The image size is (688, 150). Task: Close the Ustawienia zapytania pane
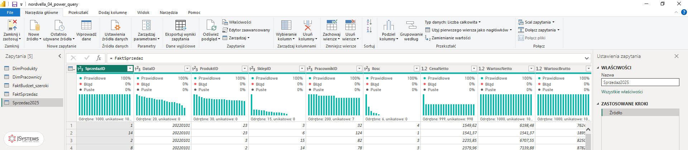click(x=677, y=56)
